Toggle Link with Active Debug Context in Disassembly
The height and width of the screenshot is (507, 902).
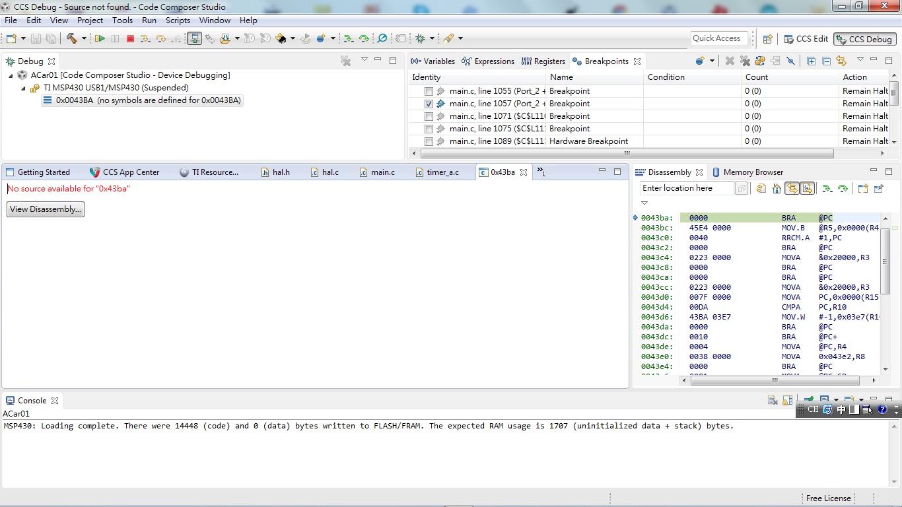[791, 188]
